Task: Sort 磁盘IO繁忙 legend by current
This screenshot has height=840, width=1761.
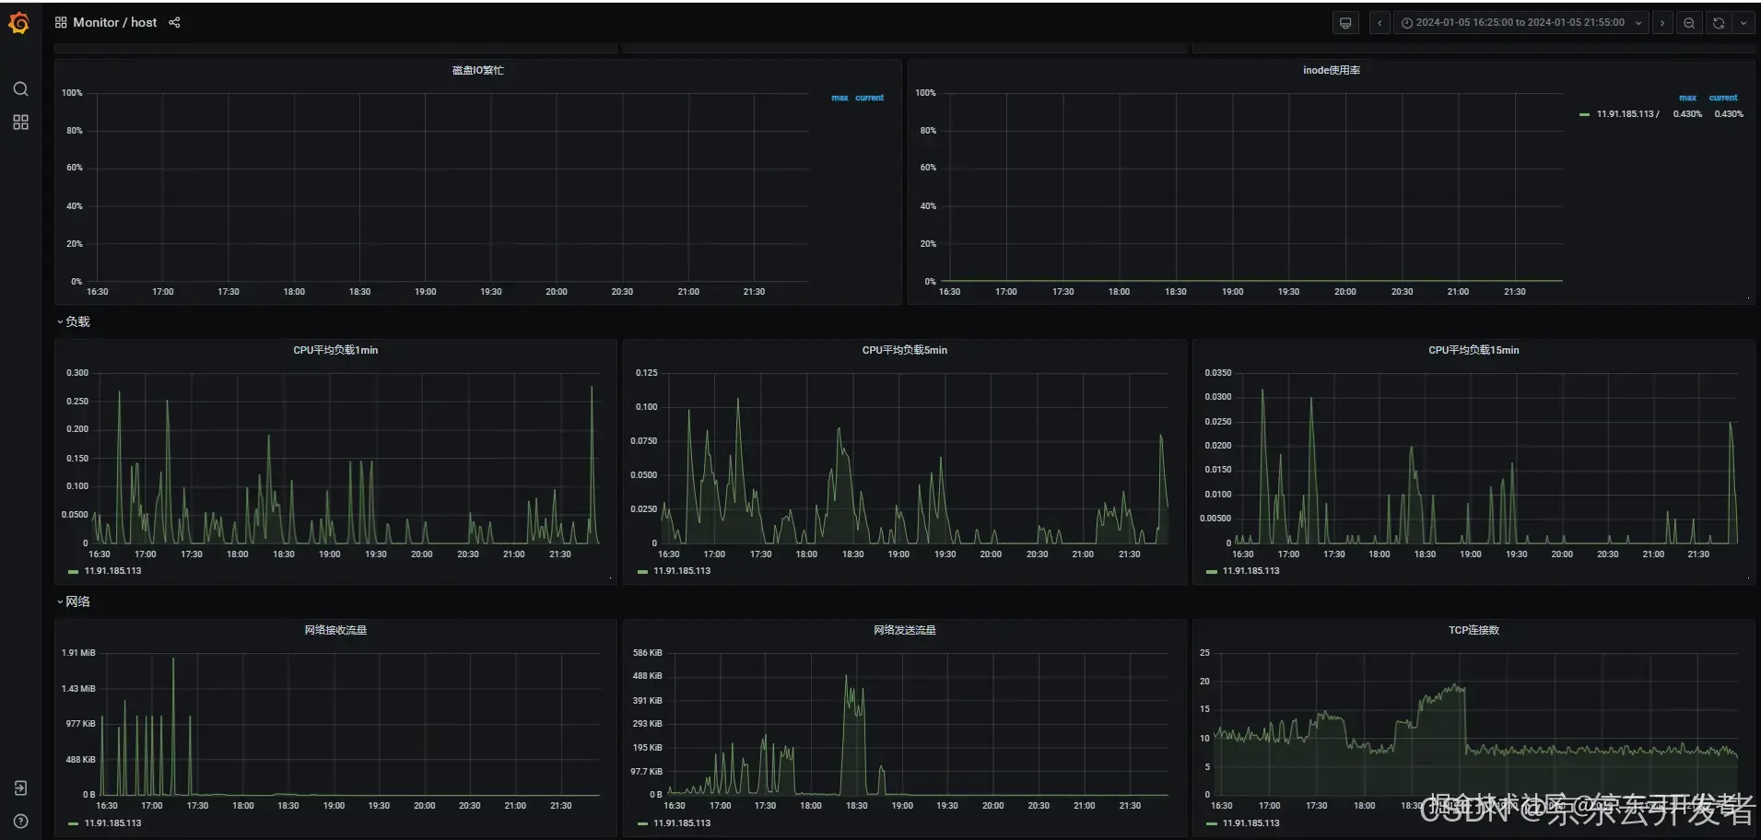Action: pos(869,98)
